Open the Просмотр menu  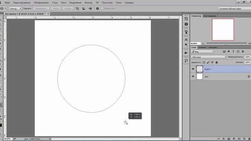(107, 3)
